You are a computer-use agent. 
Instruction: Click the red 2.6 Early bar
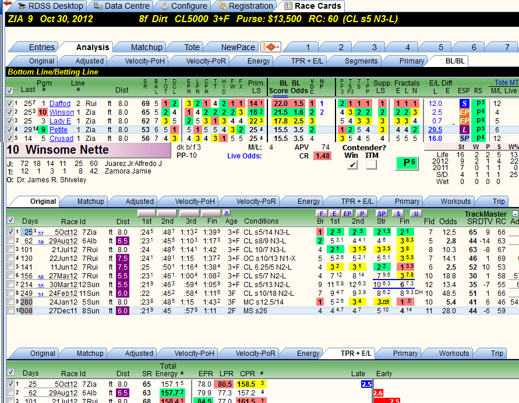tap(378, 393)
